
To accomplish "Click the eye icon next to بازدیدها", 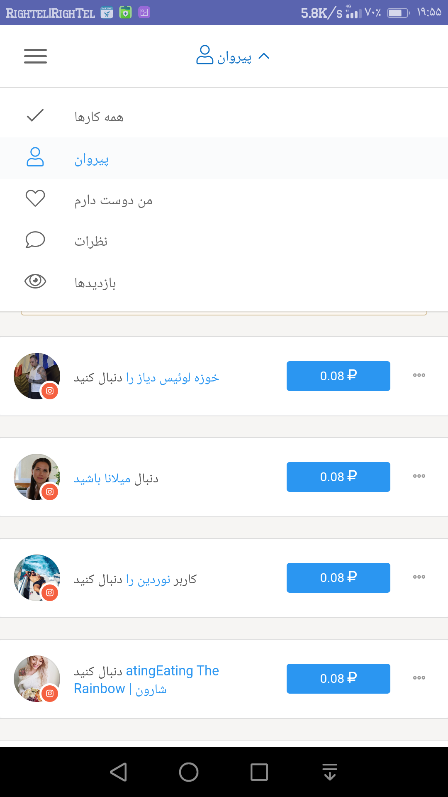I will [36, 281].
